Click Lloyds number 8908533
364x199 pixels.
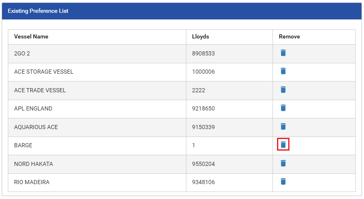click(x=203, y=53)
